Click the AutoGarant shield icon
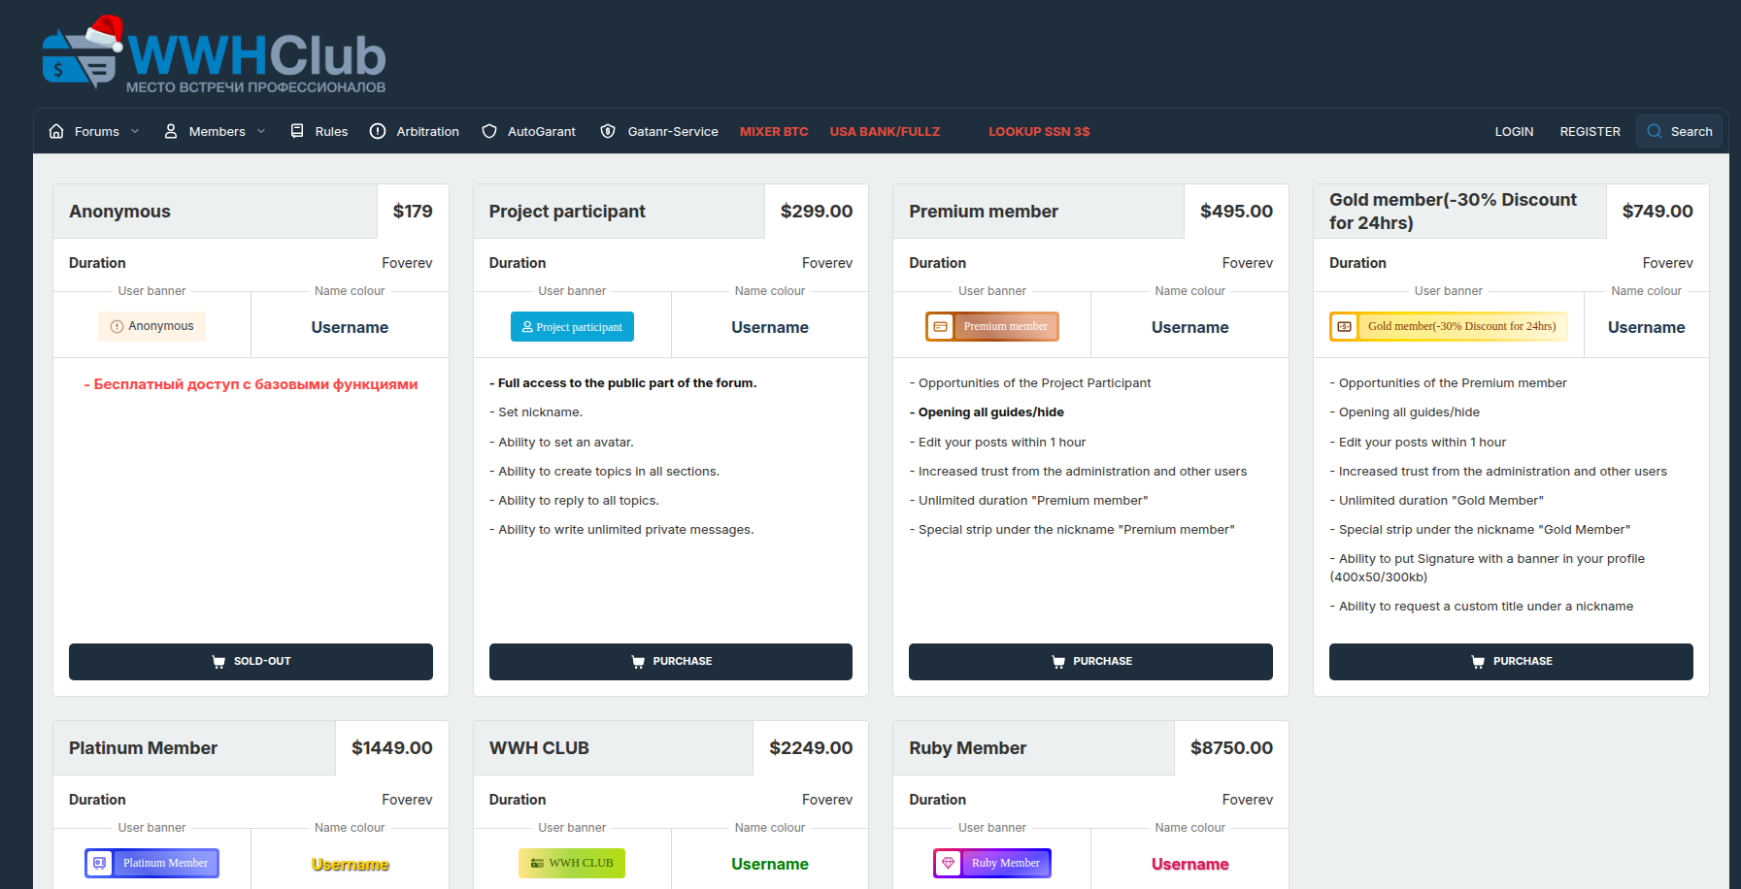1741x889 pixels. (x=489, y=131)
